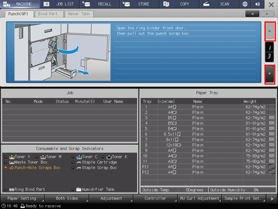Viewport: 278px width, 209px height.
Task: Go to next instruction page with down arrow
Action: point(269,74)
